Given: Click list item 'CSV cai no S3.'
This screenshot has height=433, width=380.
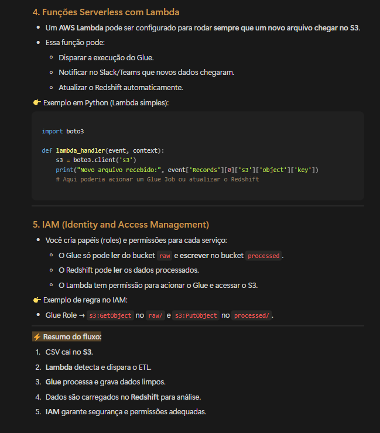Looking at the screenshot, I should tap(69, 352).
